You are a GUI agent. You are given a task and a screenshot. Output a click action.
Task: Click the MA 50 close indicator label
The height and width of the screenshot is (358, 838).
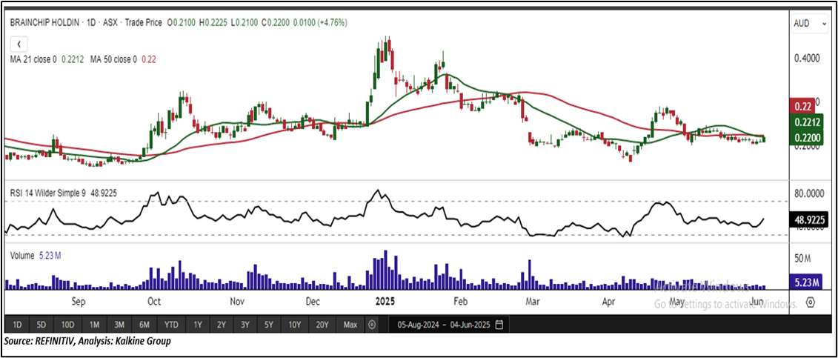[114, 59]
